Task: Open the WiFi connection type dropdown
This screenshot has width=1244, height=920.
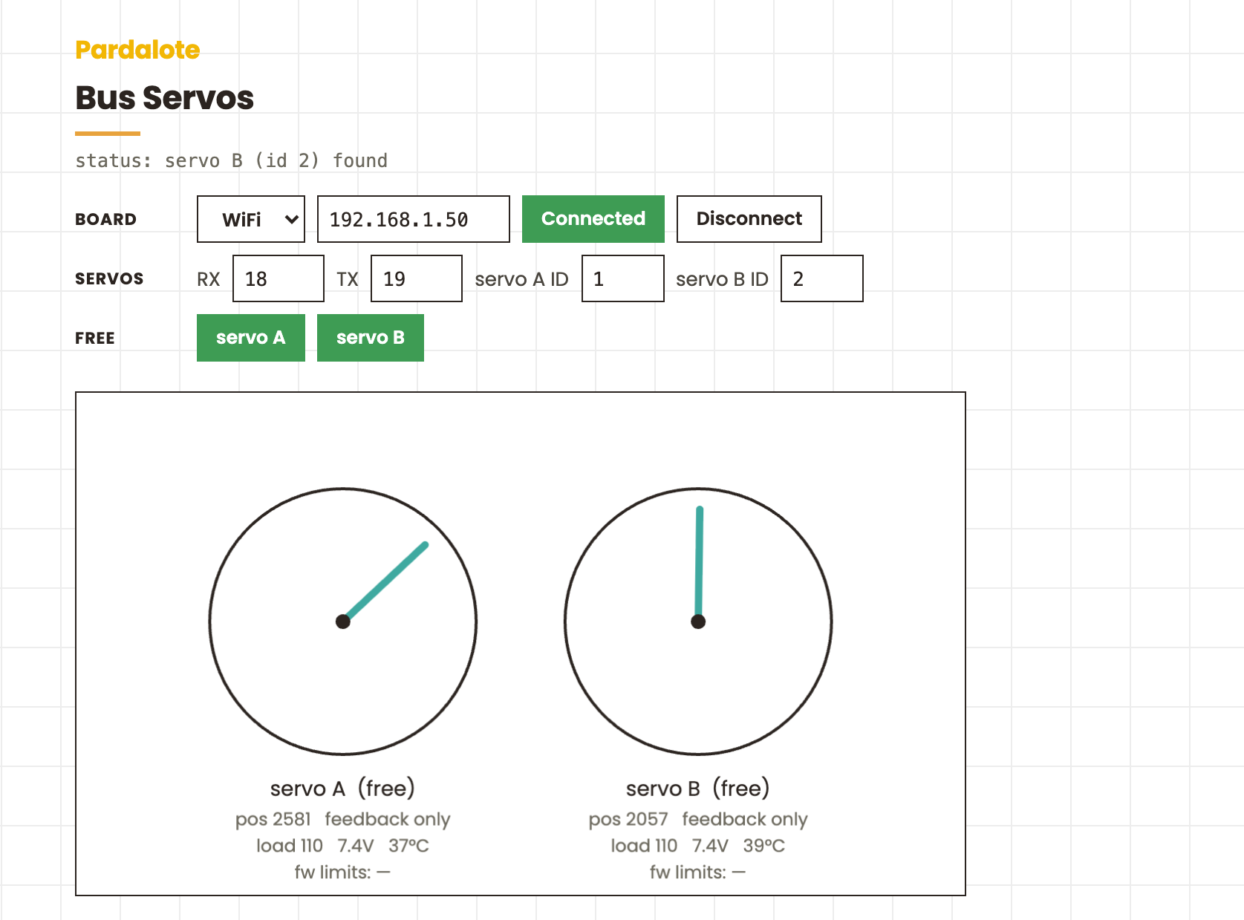Action: (x=251, y=219)
